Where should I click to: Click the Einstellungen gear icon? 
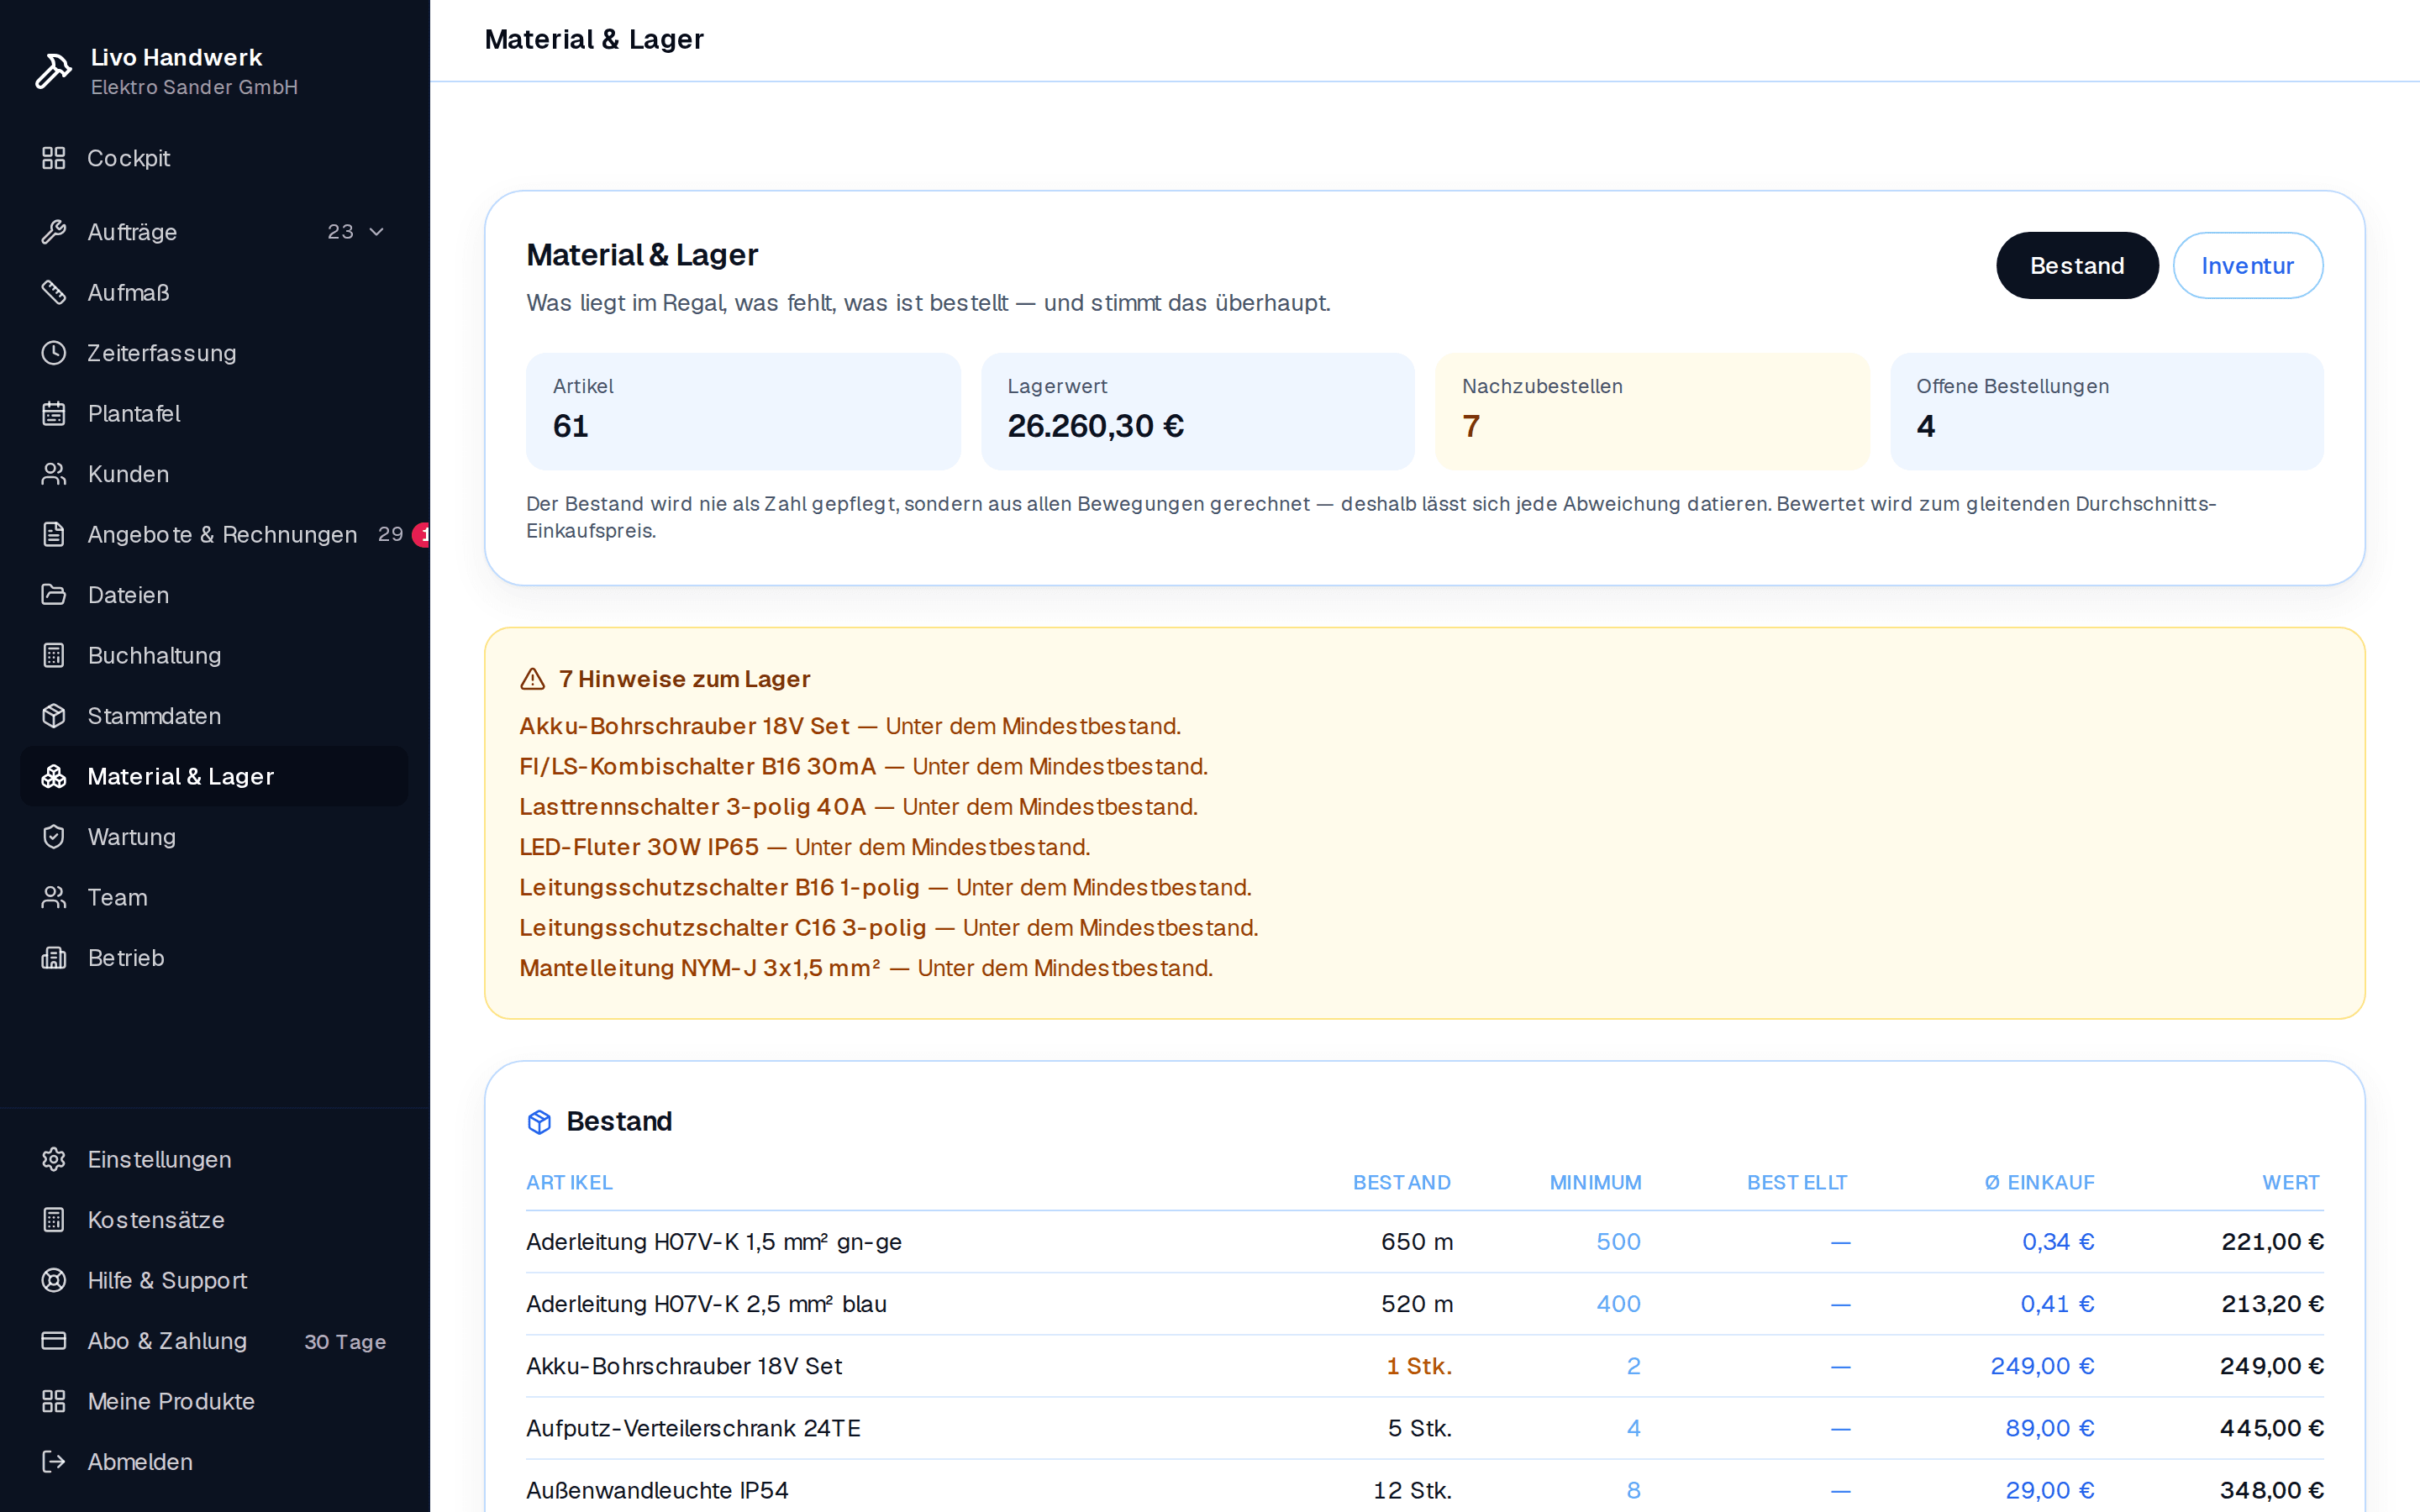[54, 1159]
